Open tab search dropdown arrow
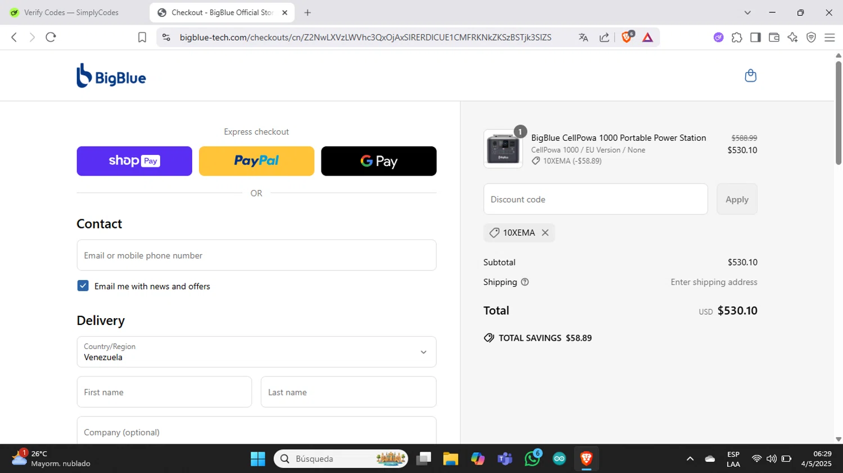 (747, 12)
